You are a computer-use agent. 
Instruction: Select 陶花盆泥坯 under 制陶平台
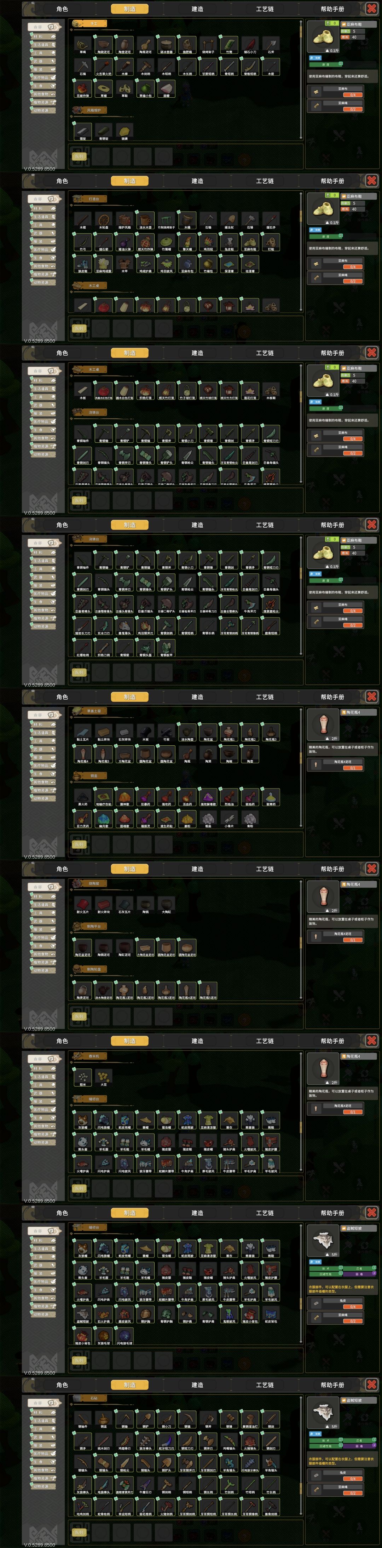click(x=83, y=948)
